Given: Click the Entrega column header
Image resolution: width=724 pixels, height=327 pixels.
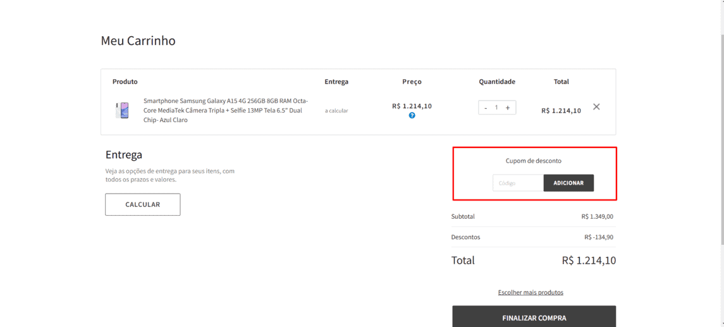Looking at the screenshot, I should coord(336,82).
